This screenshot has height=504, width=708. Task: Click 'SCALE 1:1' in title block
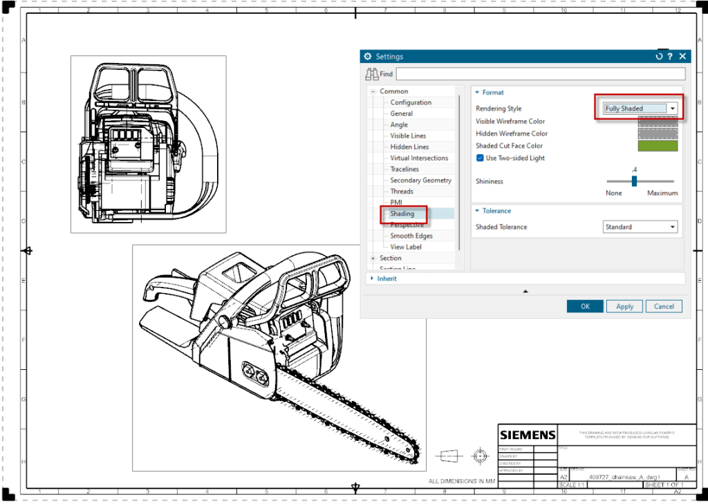coord(572,485)
